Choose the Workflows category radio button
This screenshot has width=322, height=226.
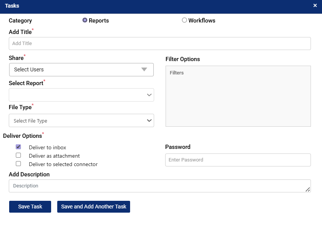(184, 20)
